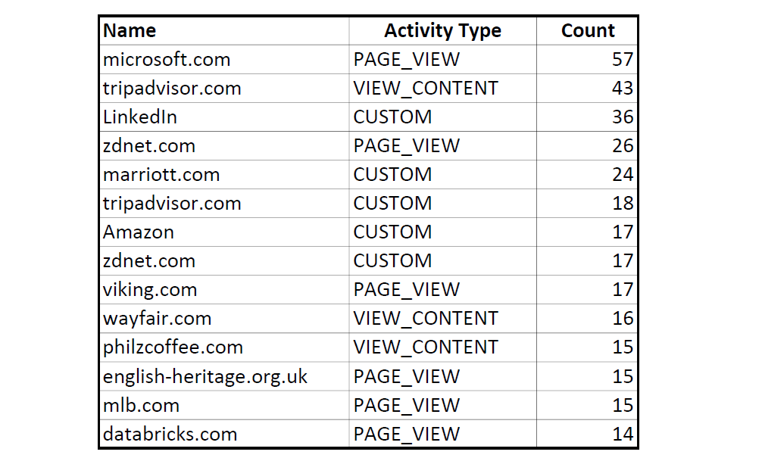Viewport: 762px width, 458px height.
Task: Click the Count column header
Action: [587, 31]
